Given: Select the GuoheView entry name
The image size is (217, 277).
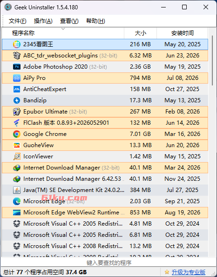Looking at the screenshot, I should click(x=38, y=145).
